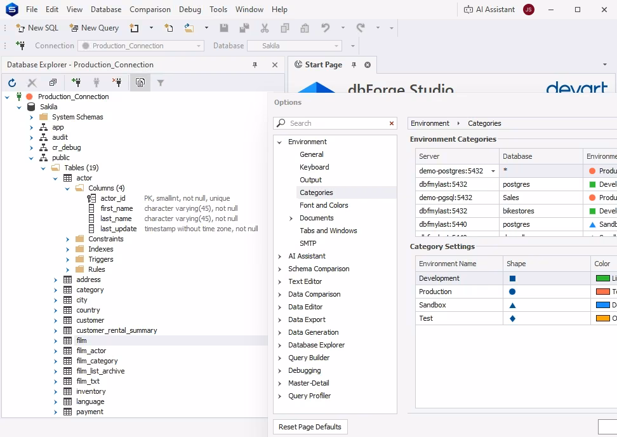Clear the Options search box
The width and height of the screenshot is (617, 437).
(x=392, y=123)
